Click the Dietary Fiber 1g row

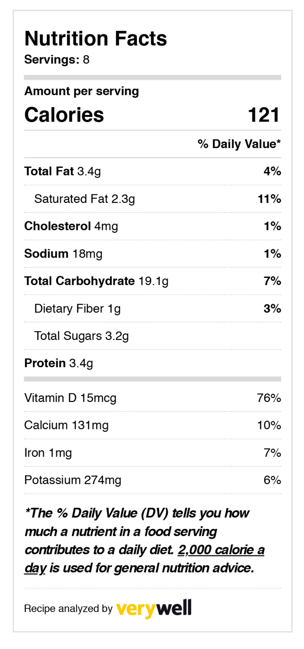pyautogui.click(x=77, y=309)
